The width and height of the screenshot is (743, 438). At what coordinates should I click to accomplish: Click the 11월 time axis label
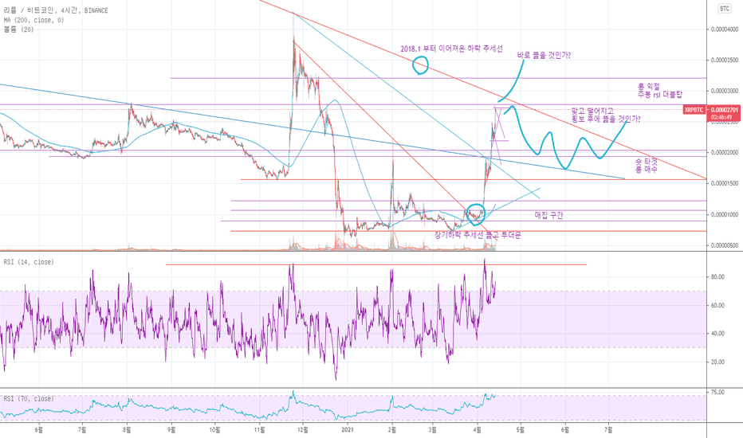coord(259,430)
